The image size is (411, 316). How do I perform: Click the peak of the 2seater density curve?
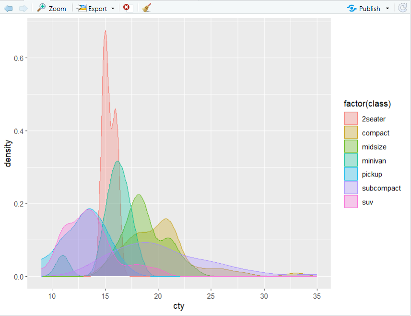coord(106,31)
